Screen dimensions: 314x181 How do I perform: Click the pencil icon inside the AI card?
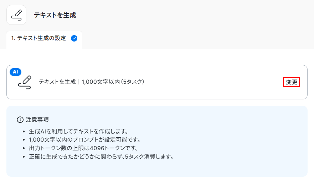25,82
